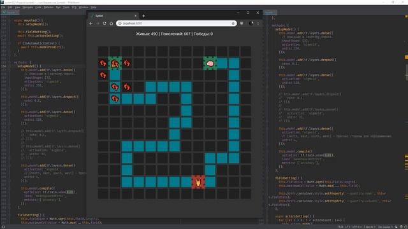Viewport: 408px width, 229px height.
Task: Open a new browser tab
Action: [143, 16]
